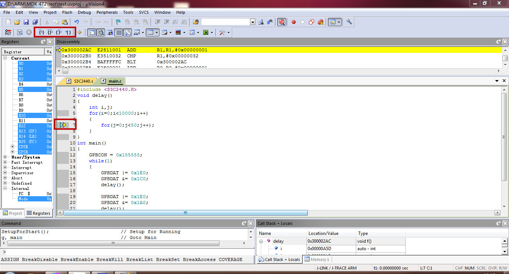
Task: Click the command line input field
Action: click(127, 252)
